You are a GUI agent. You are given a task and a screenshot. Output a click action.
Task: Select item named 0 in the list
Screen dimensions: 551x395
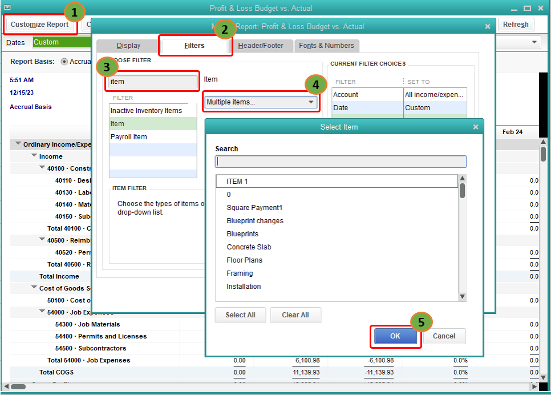[337, 195]
